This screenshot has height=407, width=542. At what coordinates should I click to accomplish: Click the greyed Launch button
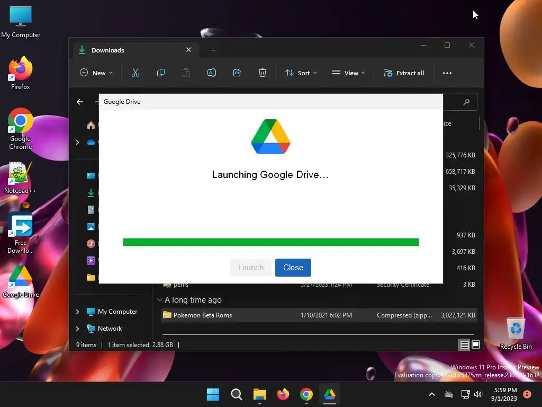coord(250,268)
